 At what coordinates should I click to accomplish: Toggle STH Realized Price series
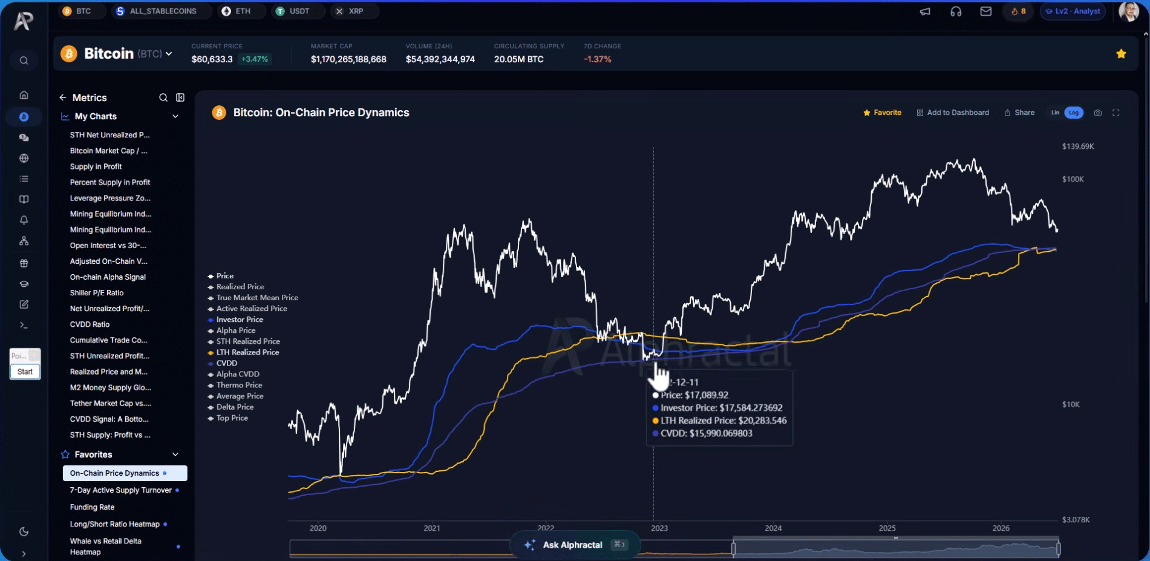[244, 341]
